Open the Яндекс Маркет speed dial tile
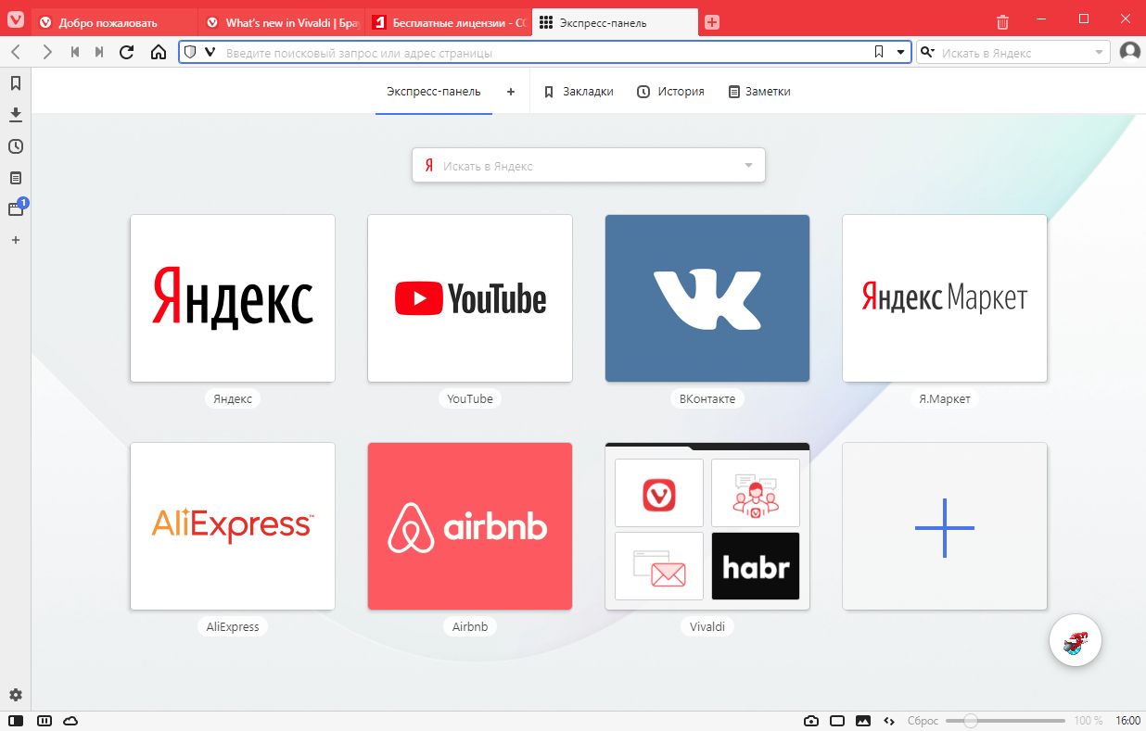 [945, 298]
